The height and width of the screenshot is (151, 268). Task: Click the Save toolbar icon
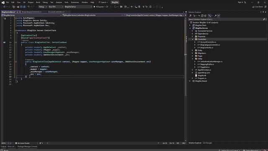coord(21,7)
